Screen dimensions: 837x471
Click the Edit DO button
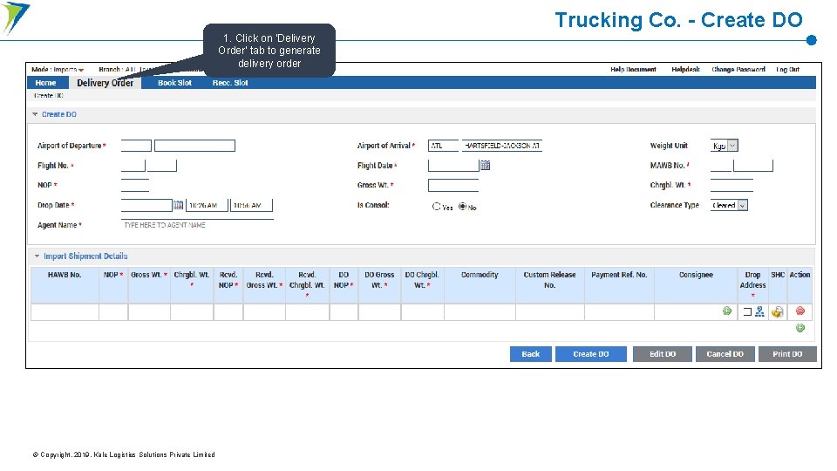(663, 354)
